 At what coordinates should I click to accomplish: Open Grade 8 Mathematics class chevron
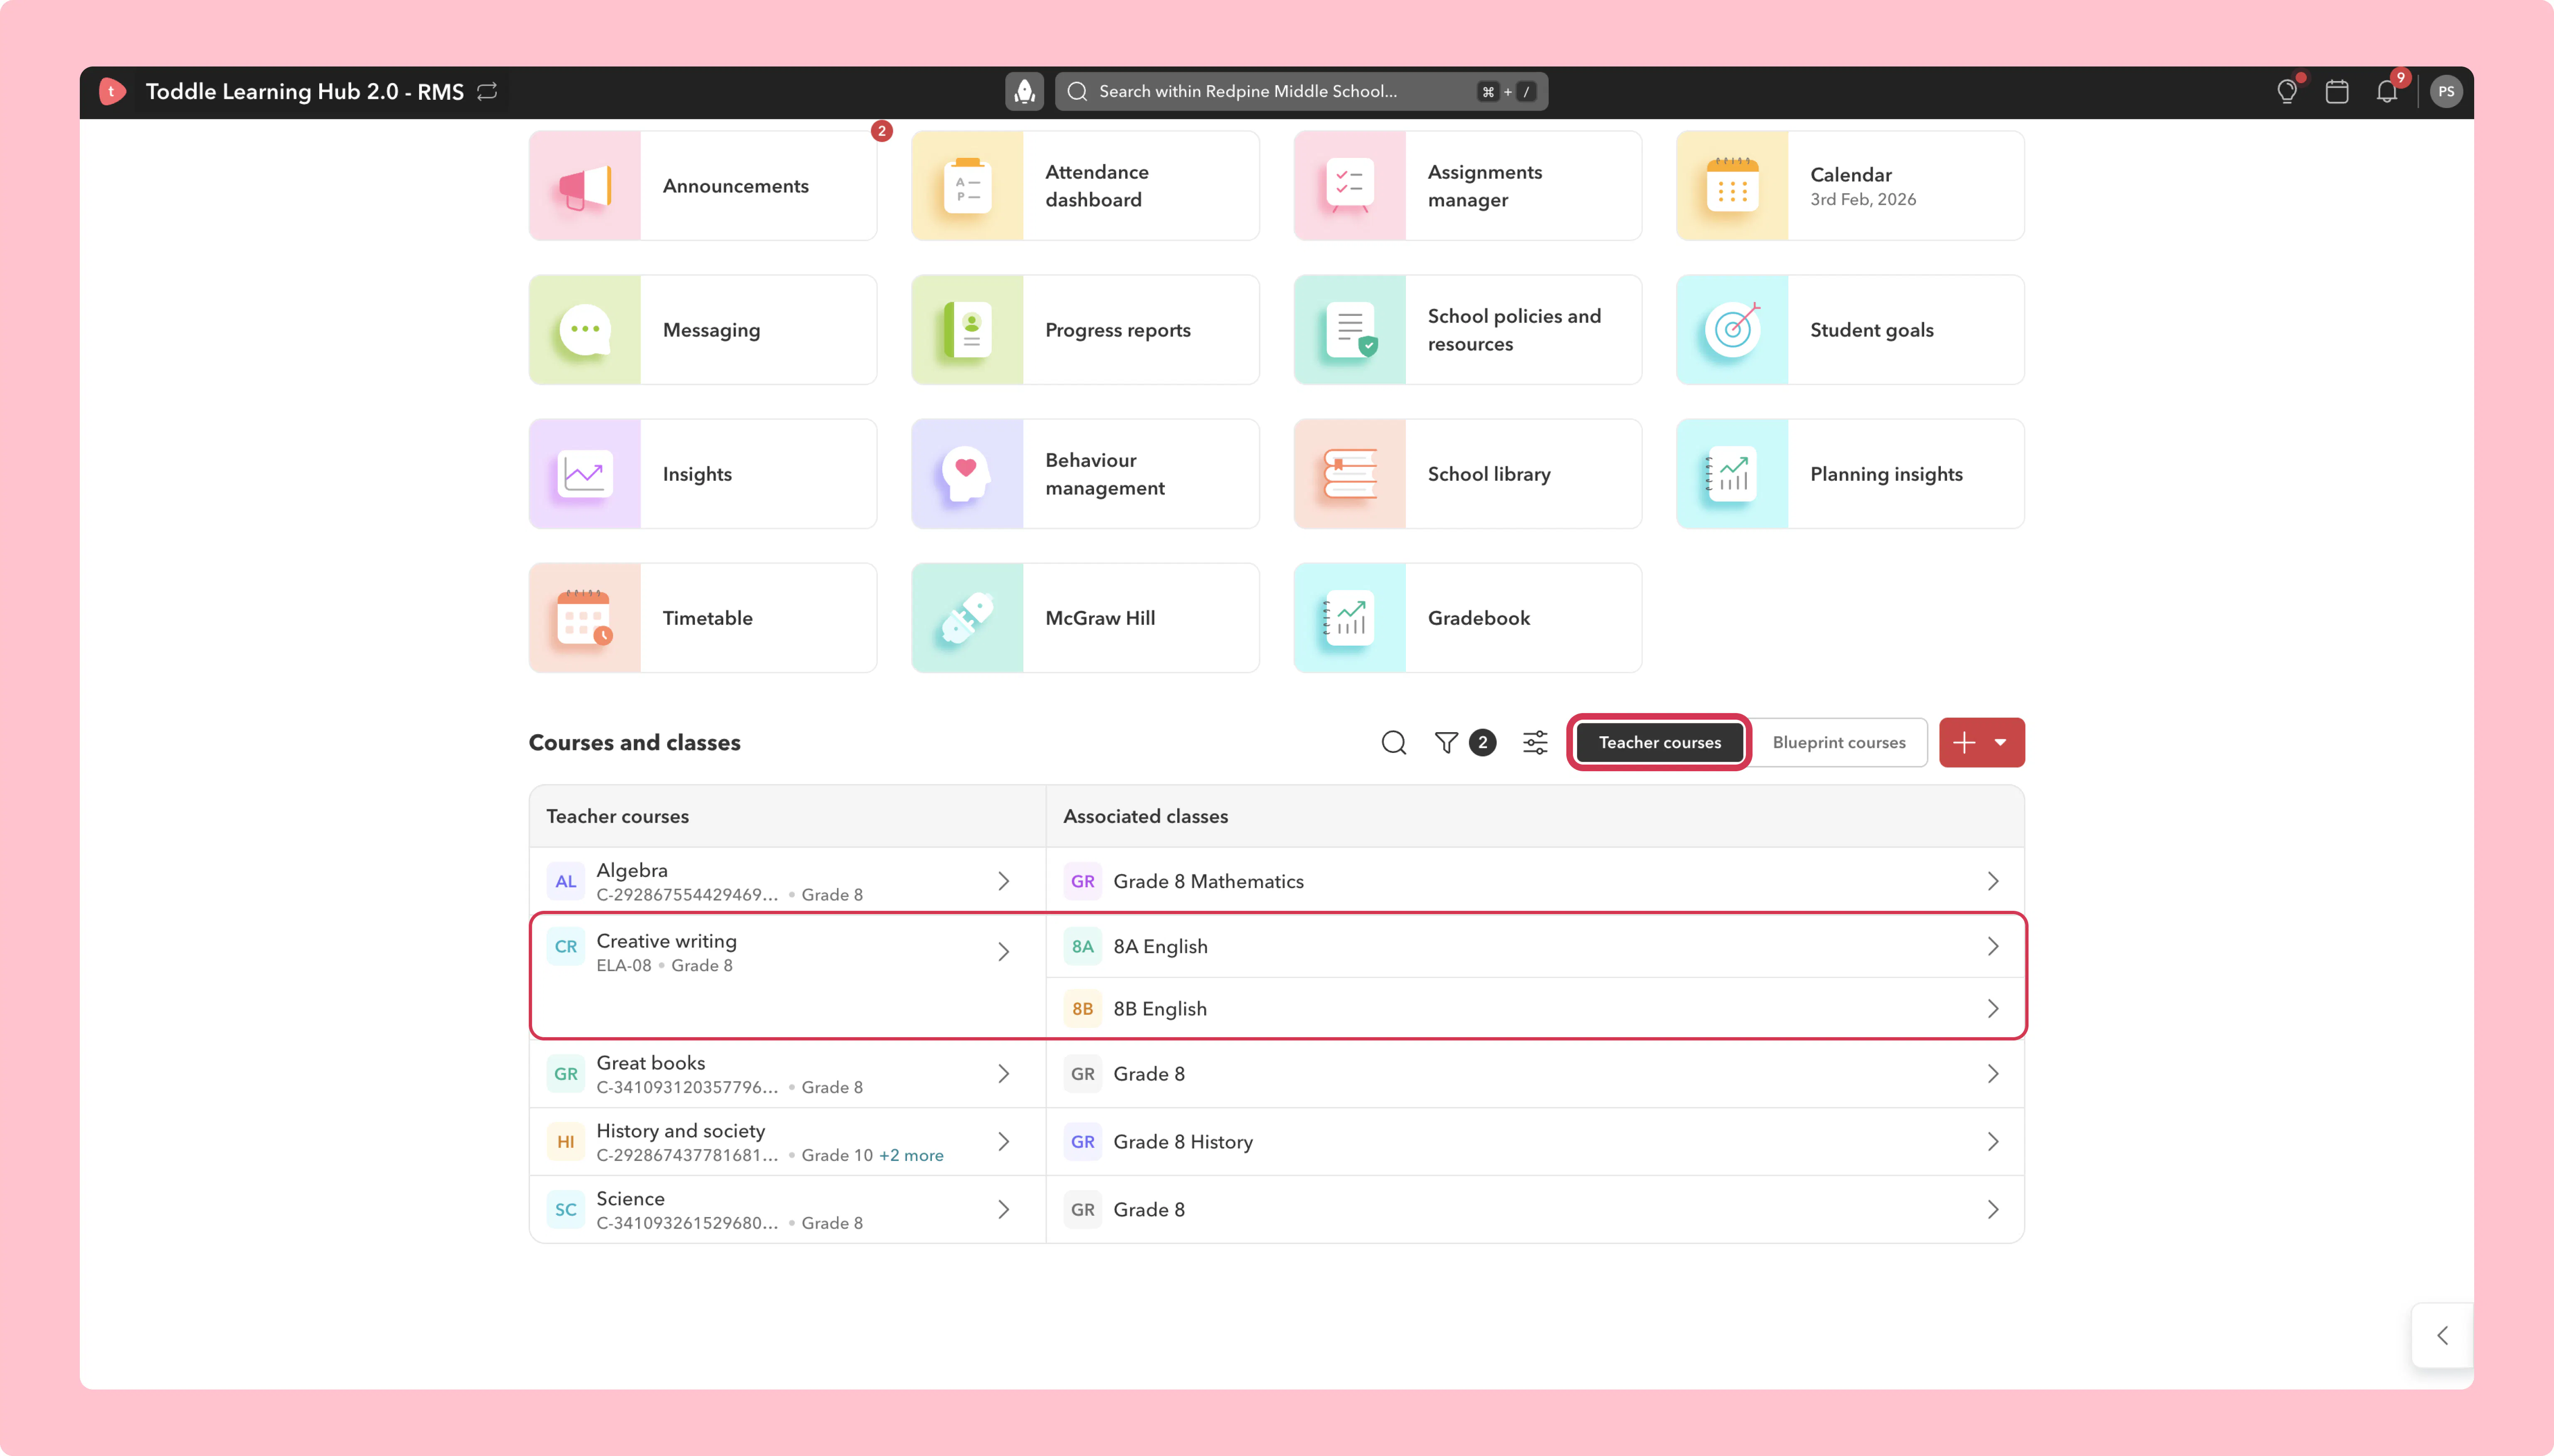1993,881
